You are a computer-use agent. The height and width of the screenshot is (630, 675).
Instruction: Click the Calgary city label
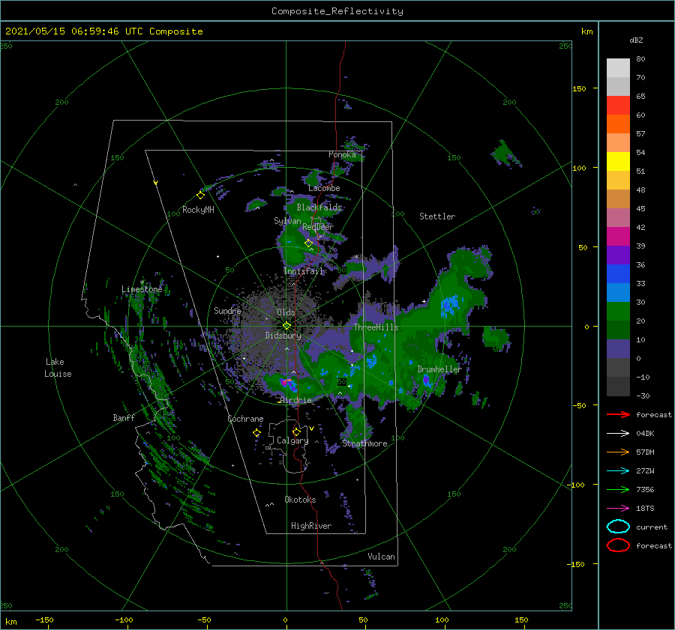292,440
